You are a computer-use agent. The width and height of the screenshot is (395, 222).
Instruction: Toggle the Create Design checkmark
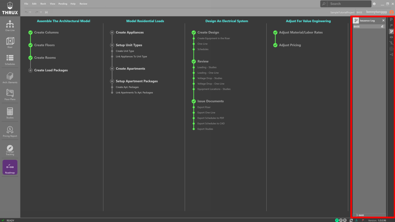pyautogui.click(x=194, y=33)
